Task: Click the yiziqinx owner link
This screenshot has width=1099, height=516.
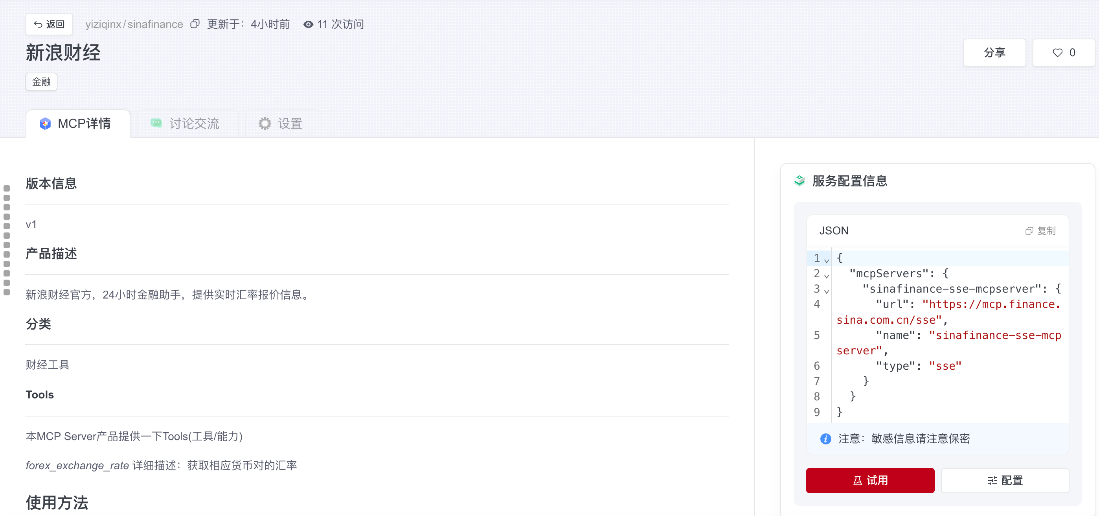Action: (x=103, y=24)
